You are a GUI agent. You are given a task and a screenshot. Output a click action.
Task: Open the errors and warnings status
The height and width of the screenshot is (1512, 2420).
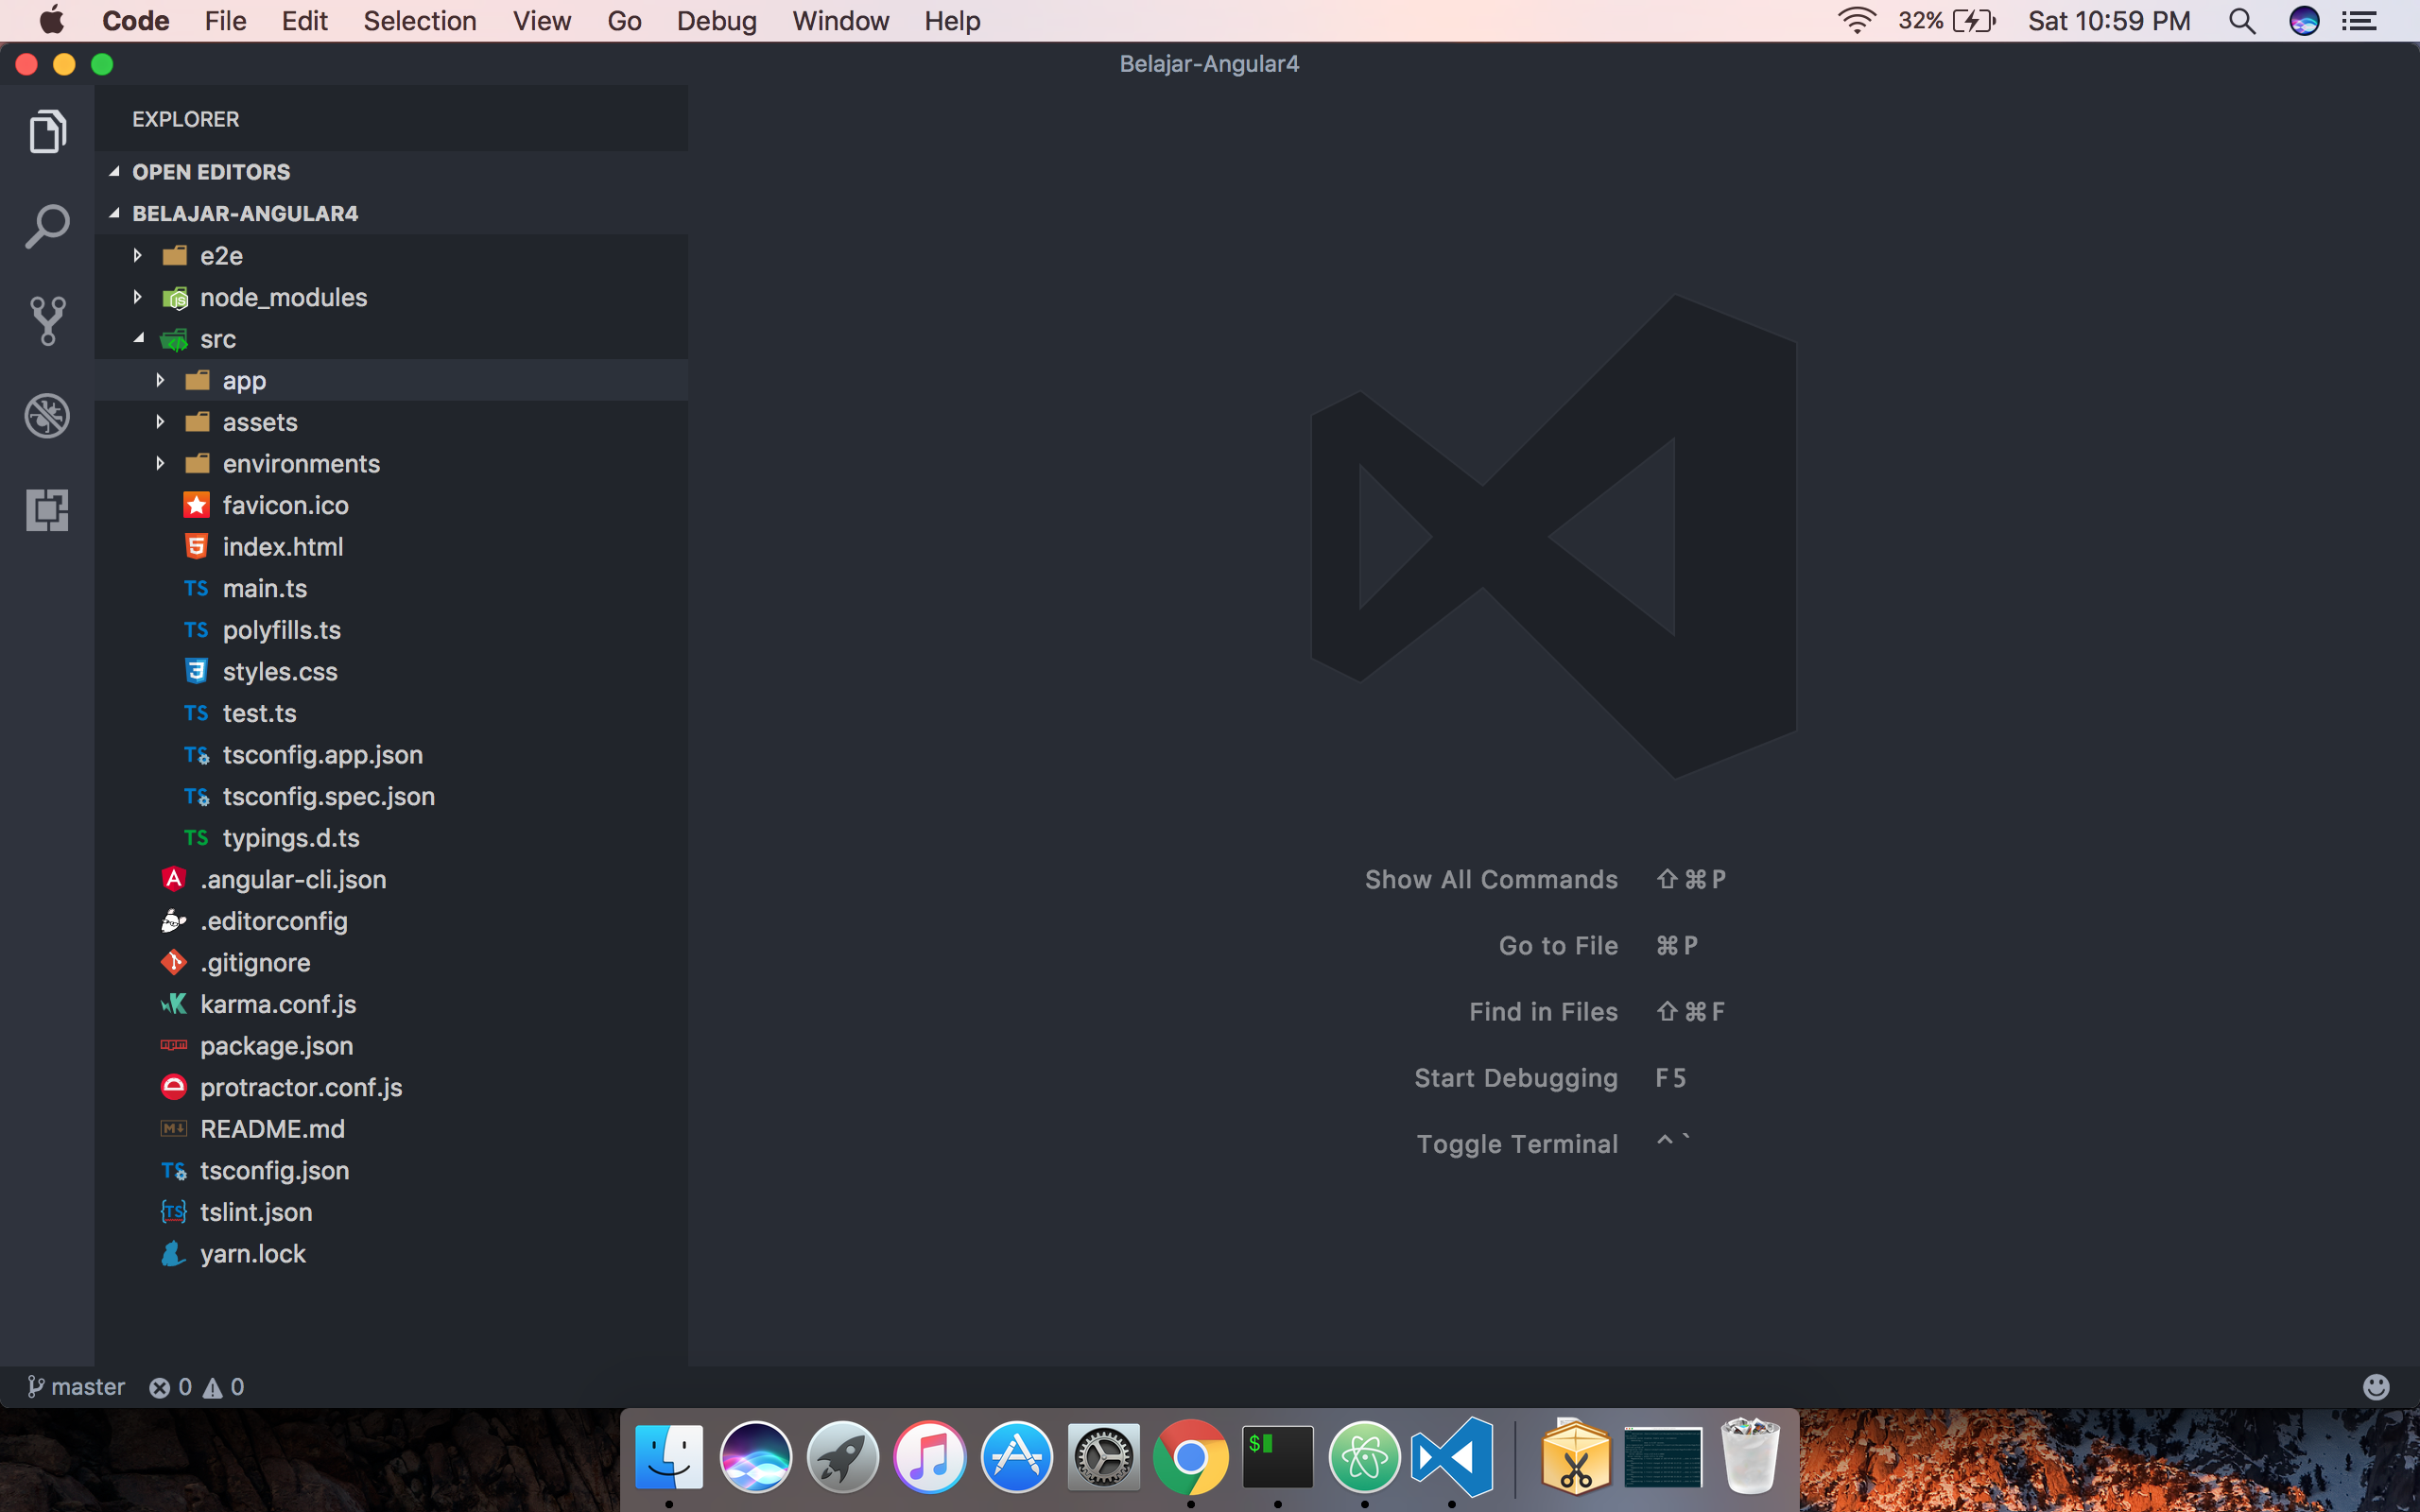[196, 1387]
